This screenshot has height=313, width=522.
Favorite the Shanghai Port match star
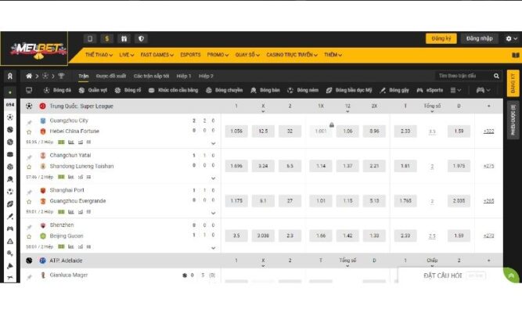pyautogui.click(x=29, y=202)
